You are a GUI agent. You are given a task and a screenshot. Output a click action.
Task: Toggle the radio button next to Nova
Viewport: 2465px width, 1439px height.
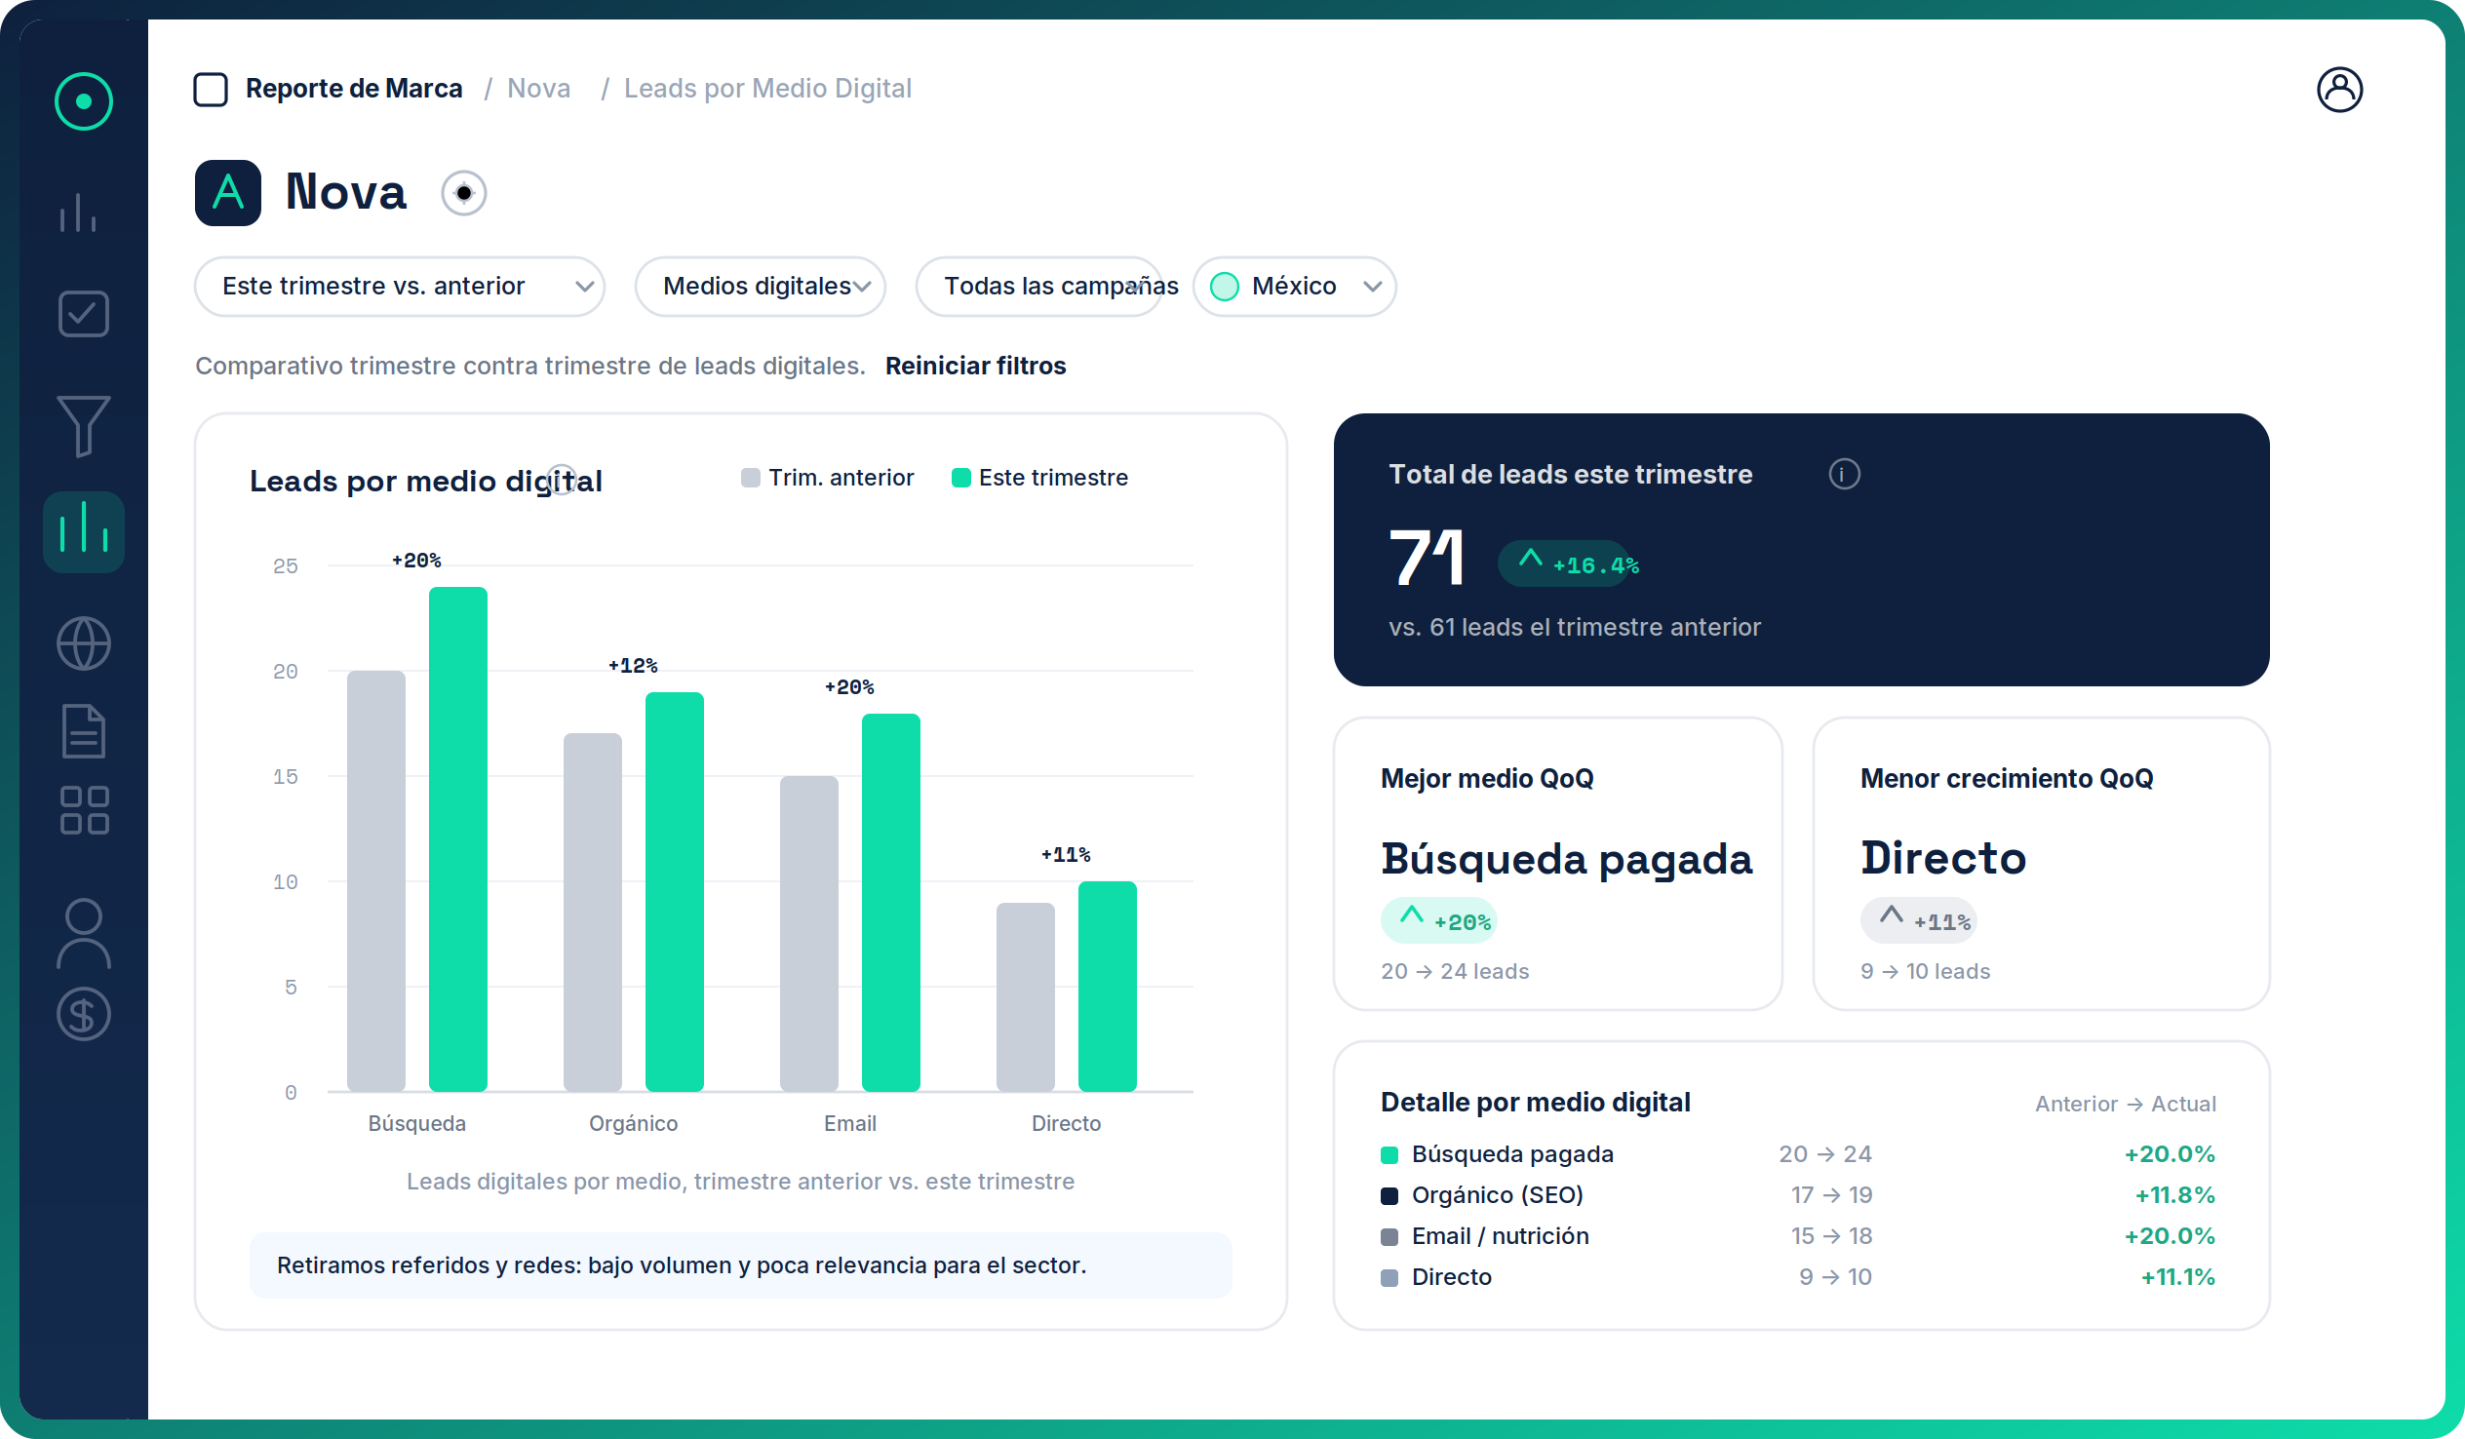(464, 193)
